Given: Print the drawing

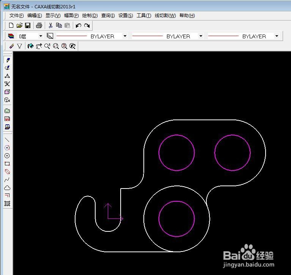Looking at the screenshot, I should coord(39,25).
